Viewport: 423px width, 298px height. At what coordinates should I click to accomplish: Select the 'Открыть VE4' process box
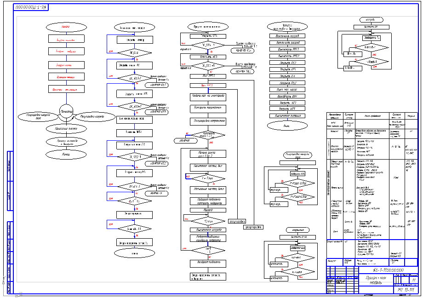208,36
